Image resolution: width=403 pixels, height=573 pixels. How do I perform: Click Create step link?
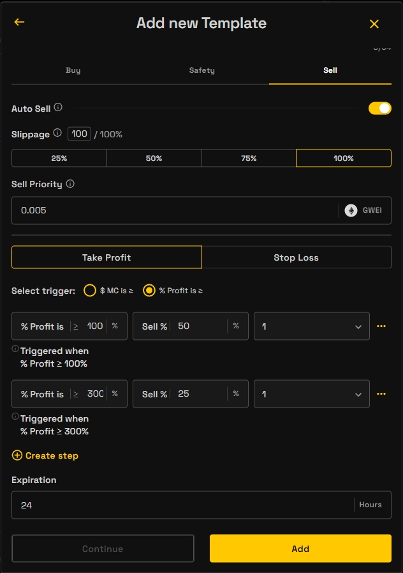[x=45, y=455]
